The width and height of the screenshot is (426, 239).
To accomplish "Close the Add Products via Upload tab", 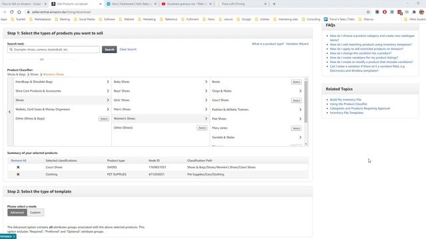I will [x=101, y=4].
